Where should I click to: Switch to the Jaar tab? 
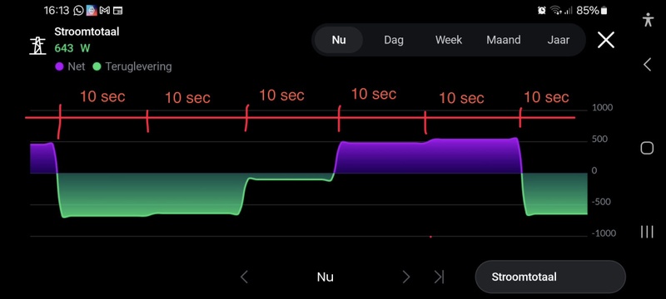click(x=558, y=40)
